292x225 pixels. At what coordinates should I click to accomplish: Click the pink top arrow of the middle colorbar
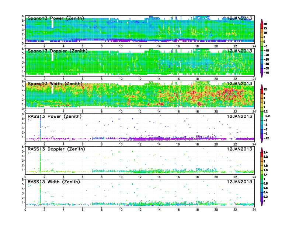(262, 87)
